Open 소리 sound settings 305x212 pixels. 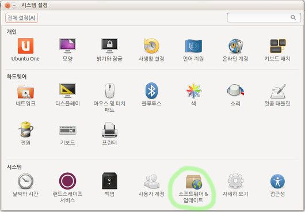coord(235,95)
